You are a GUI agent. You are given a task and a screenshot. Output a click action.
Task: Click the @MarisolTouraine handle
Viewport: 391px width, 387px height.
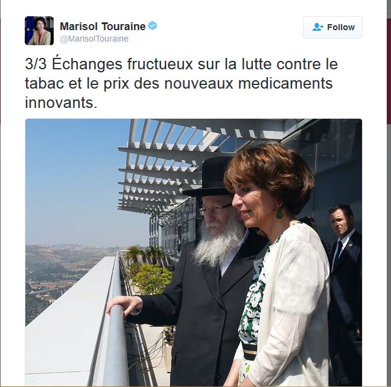(x=94, y=39)
